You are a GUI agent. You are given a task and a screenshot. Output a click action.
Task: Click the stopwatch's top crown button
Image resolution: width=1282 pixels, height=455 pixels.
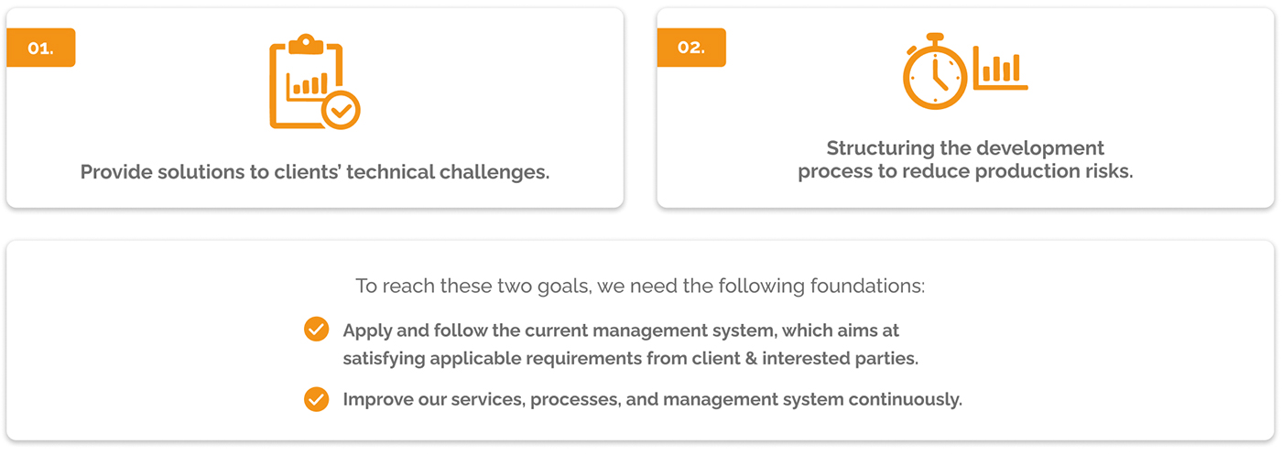point(935,38)
